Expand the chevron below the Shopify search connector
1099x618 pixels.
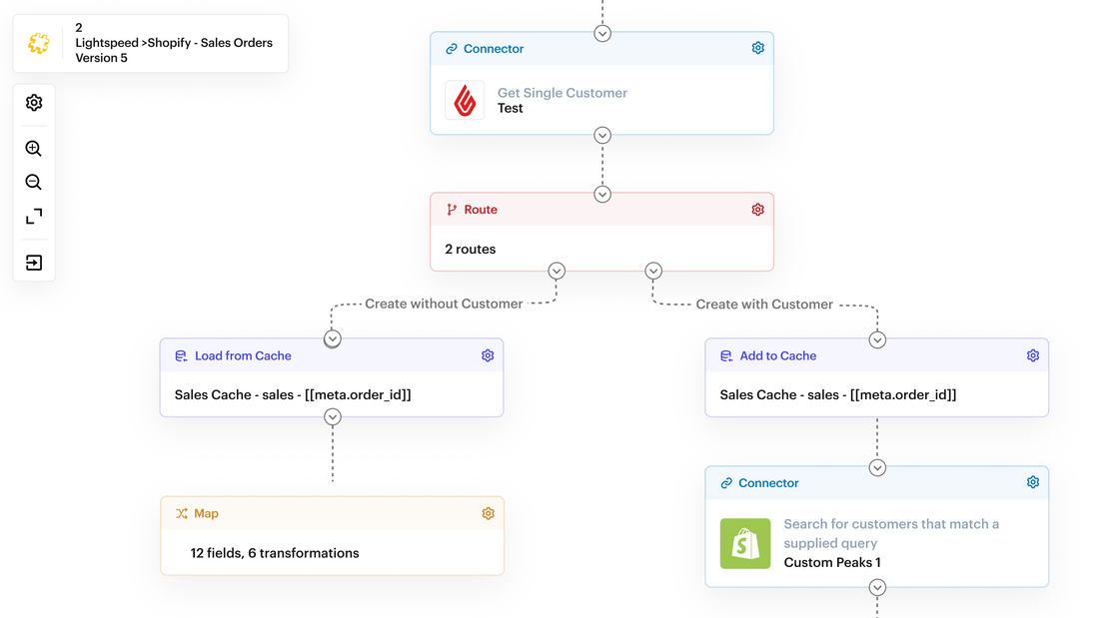pos(877,588)
